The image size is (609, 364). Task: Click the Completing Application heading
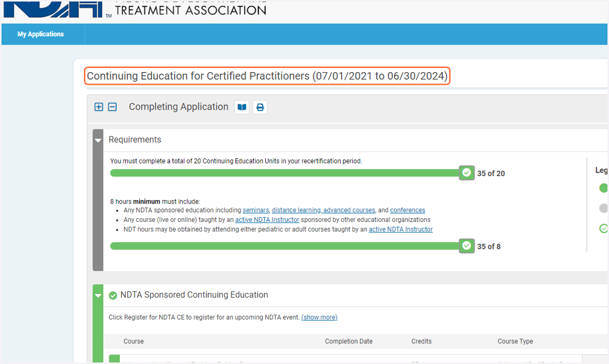179,107
